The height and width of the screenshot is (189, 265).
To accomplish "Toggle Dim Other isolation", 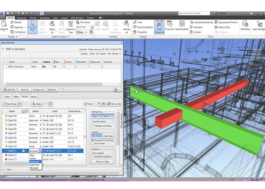I will point(97,136).
